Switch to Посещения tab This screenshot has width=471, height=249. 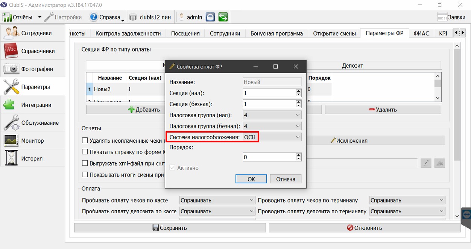185,33
